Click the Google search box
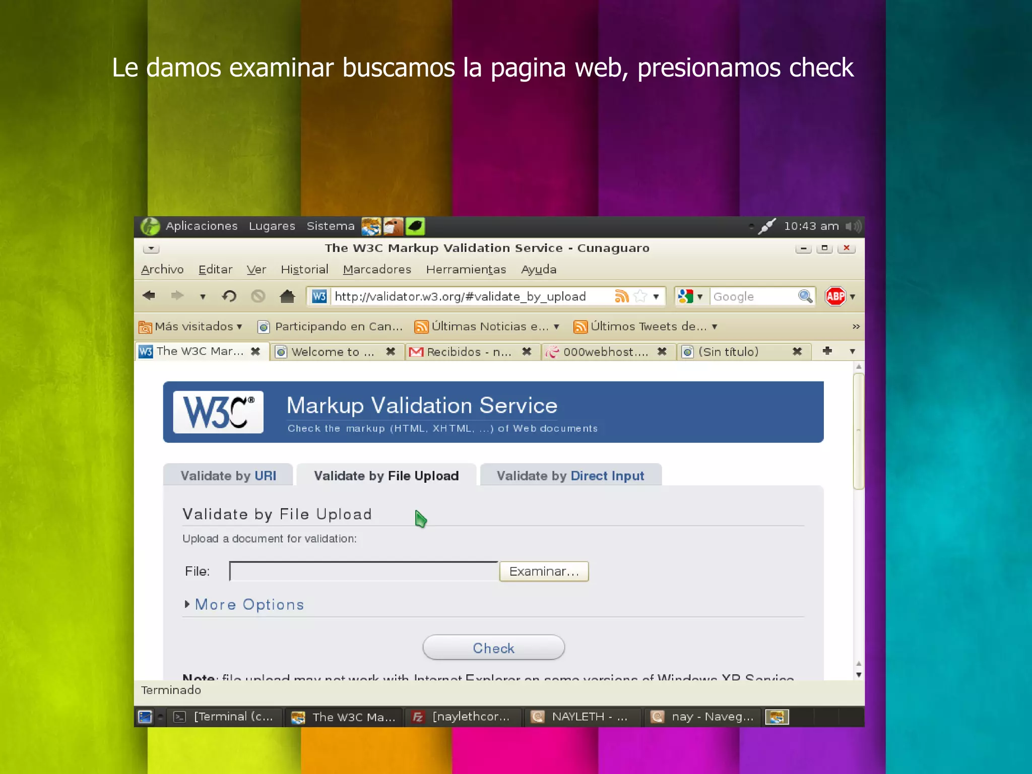 [x=753, y=296]
